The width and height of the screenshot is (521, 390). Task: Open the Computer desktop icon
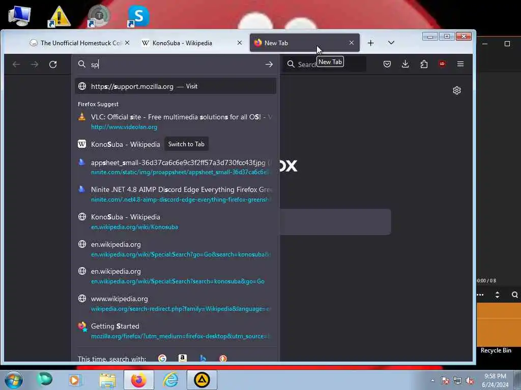(x=19, y=16)
